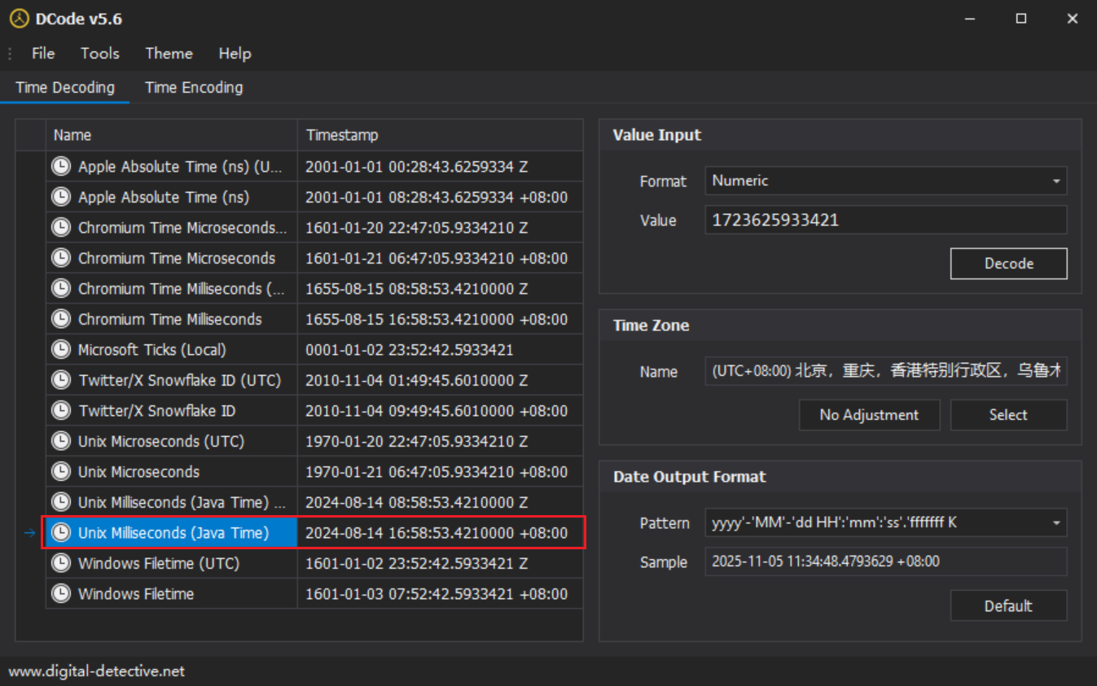Click the menu bar drag grip handle
Viewport: 1097px width, 686px height.
tap(10, 54)
